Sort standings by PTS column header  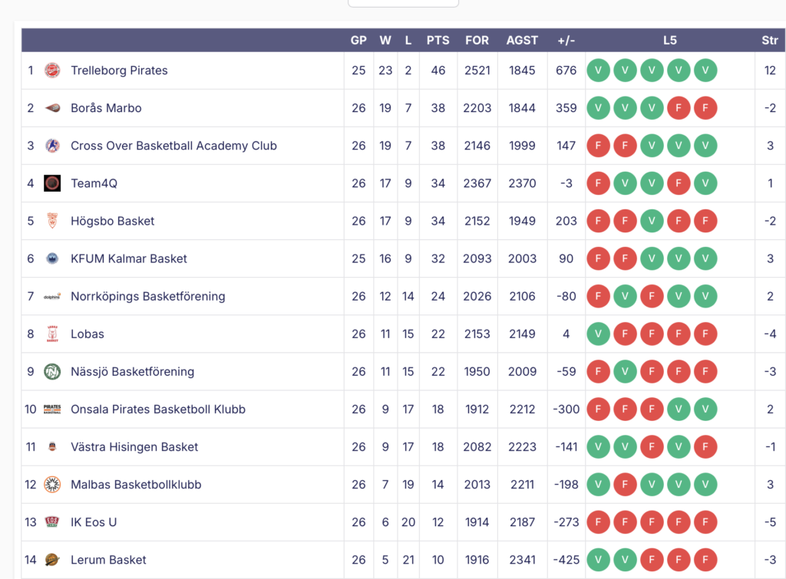[438, 41]
